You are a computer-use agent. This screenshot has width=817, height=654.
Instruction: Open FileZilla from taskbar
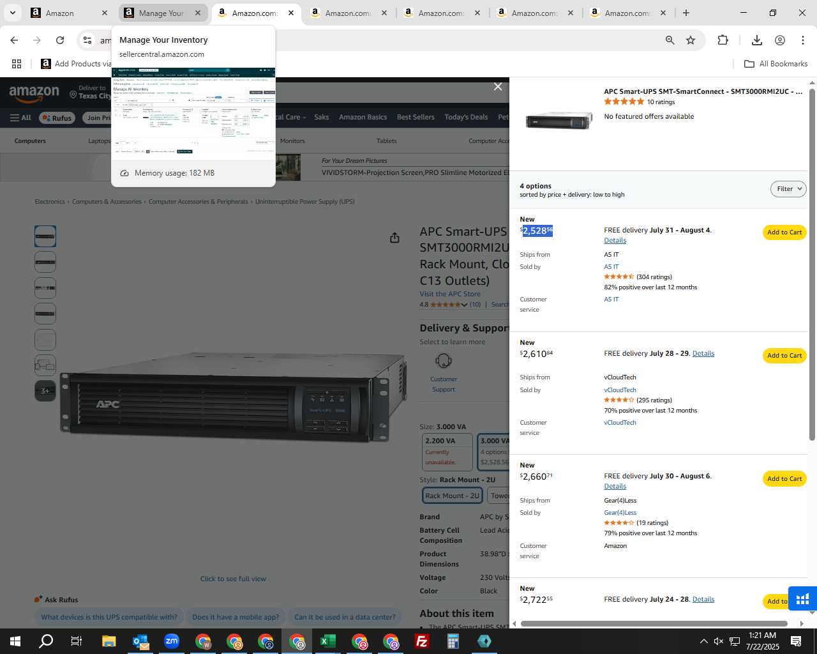(422, 641)
